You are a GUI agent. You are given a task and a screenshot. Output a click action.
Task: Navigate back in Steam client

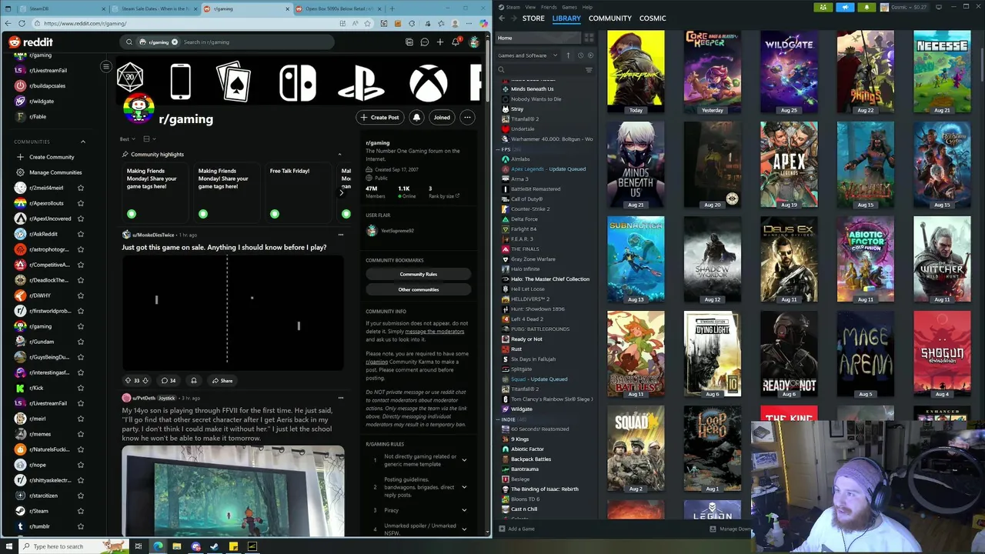(502, 18)
